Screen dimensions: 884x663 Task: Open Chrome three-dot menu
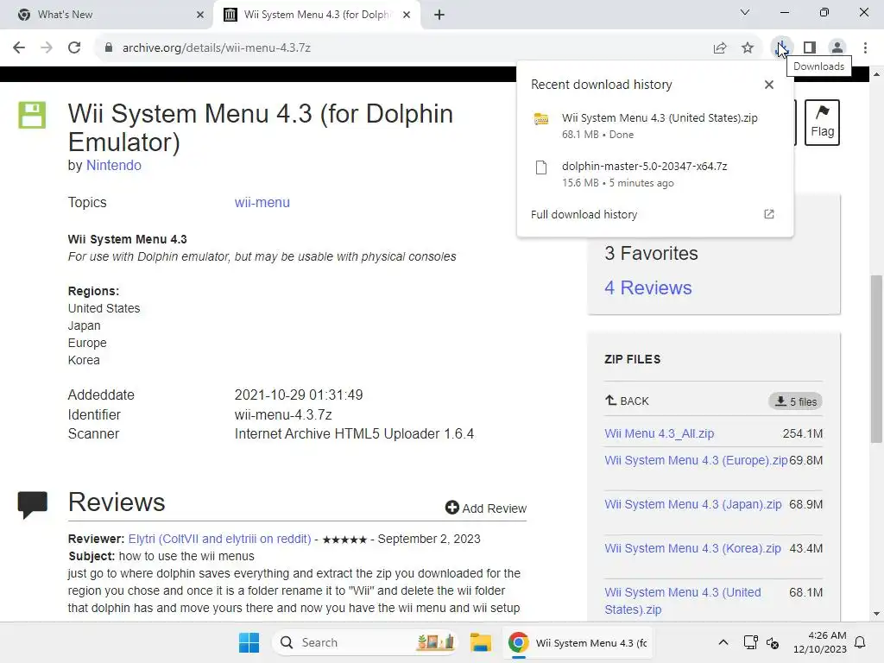pos(865,48)
